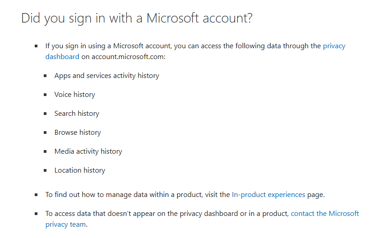Screen dimensions: 378x238
Task: Click the 'Did you sign in' heading
Action: [137, 18]
